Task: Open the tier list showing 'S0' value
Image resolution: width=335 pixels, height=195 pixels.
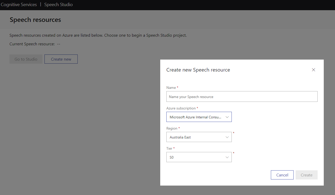Action: click(171, 157)
